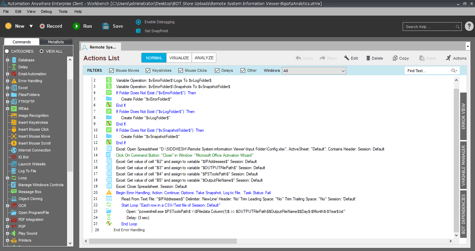Click Find Text search magnifier icon
The height and width of the screenshot is (251, 475).
(454, 70)
